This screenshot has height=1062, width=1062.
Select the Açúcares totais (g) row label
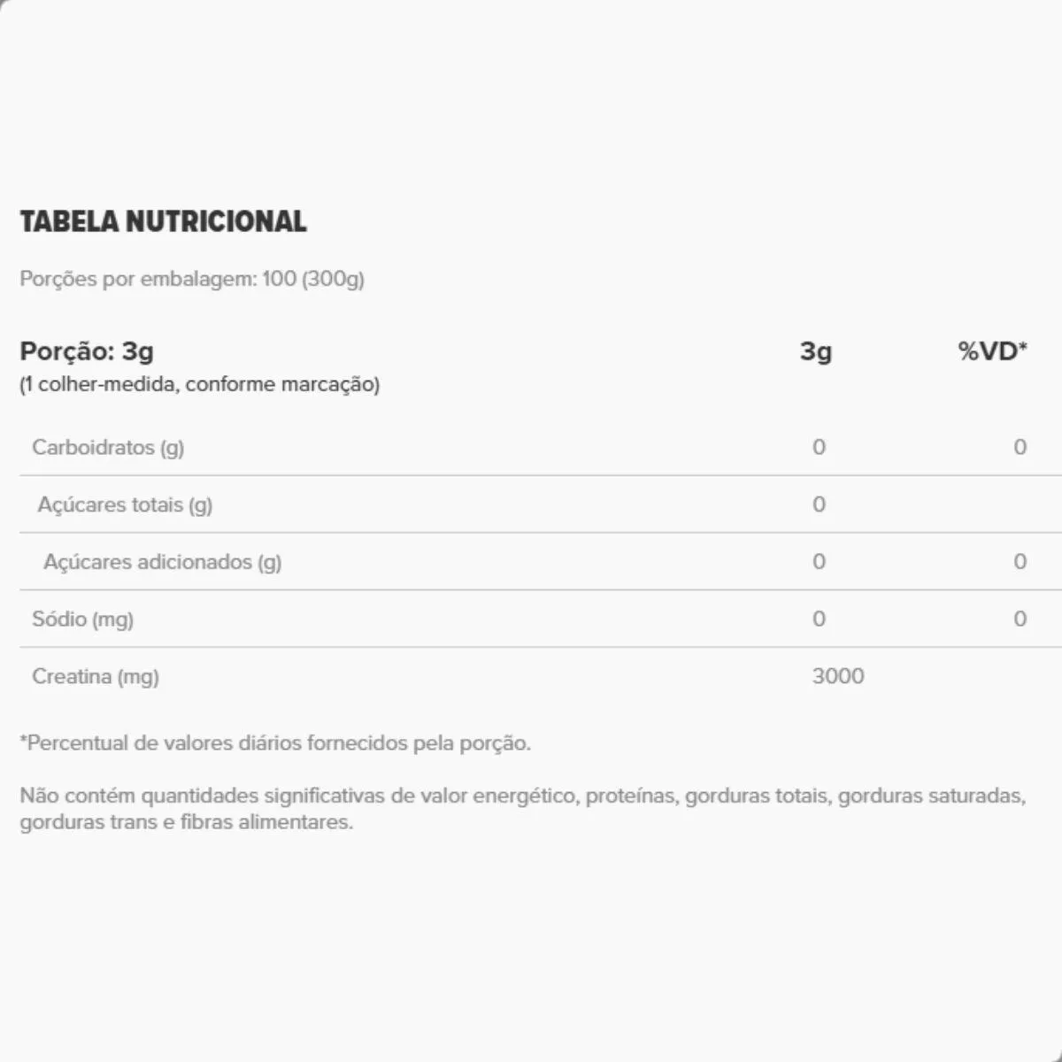click(x=125, y=504)
